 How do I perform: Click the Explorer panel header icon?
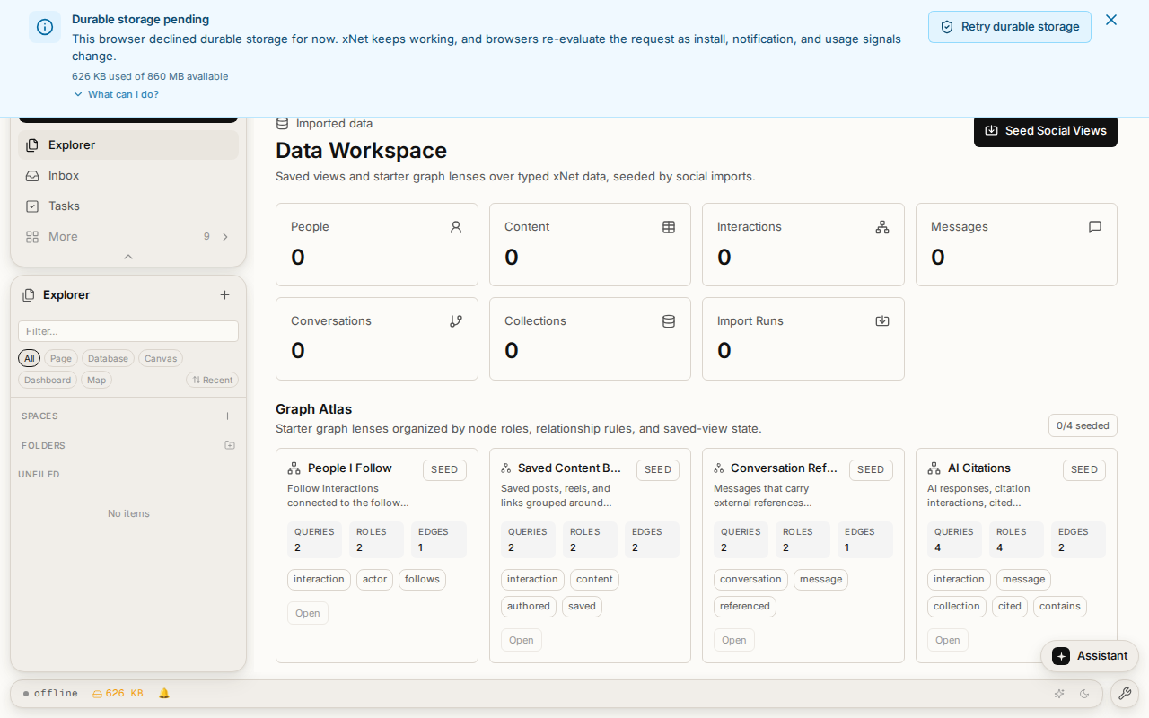coord(29,294)
